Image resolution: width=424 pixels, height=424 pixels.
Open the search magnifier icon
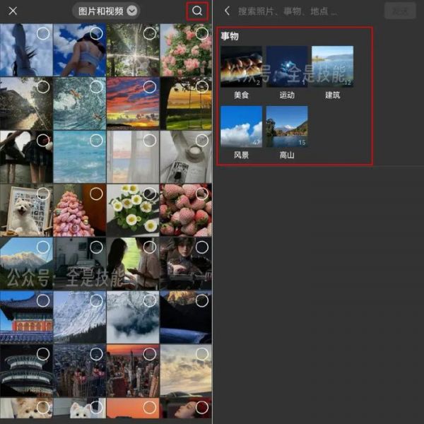pos(197,11)
